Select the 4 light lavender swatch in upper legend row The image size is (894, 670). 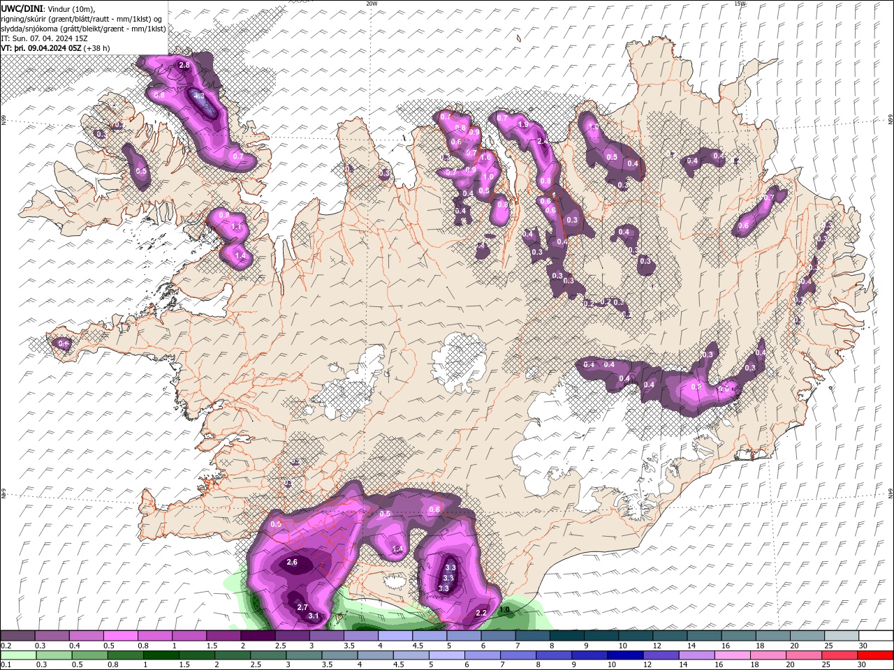395,636
